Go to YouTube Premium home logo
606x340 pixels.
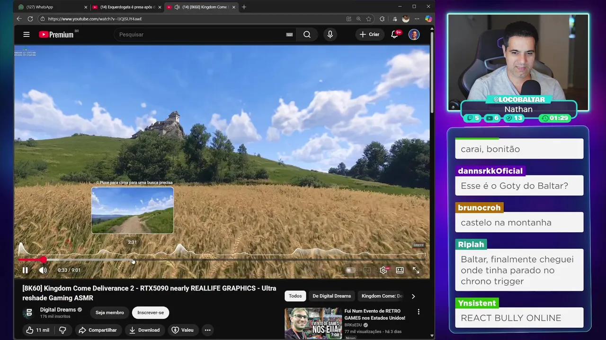tap(56, 34)
